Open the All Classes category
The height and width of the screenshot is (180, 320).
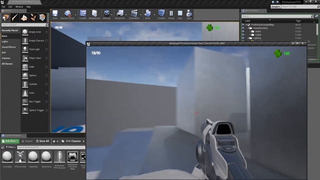pos(7,64)
